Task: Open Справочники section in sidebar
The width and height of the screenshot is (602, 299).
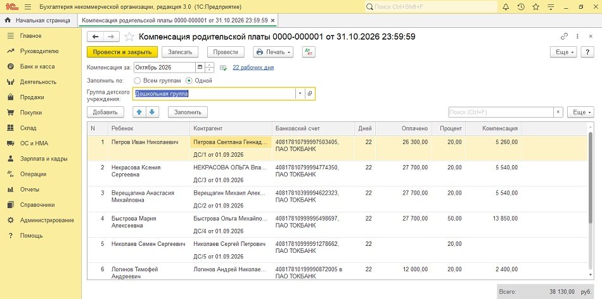Action: (37, 205)
